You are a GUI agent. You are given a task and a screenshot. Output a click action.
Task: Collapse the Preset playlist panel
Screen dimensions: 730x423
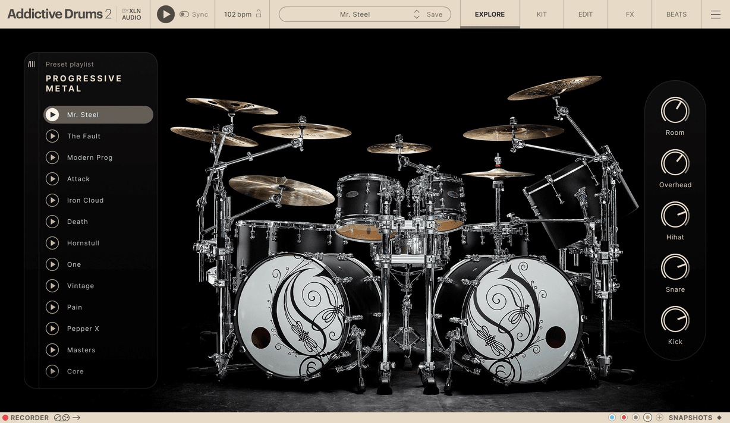tap(31, 64)
